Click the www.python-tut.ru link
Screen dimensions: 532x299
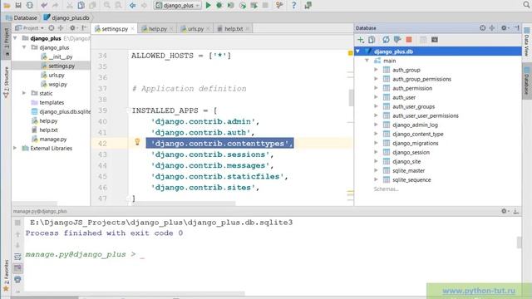(x=479, y=291)
